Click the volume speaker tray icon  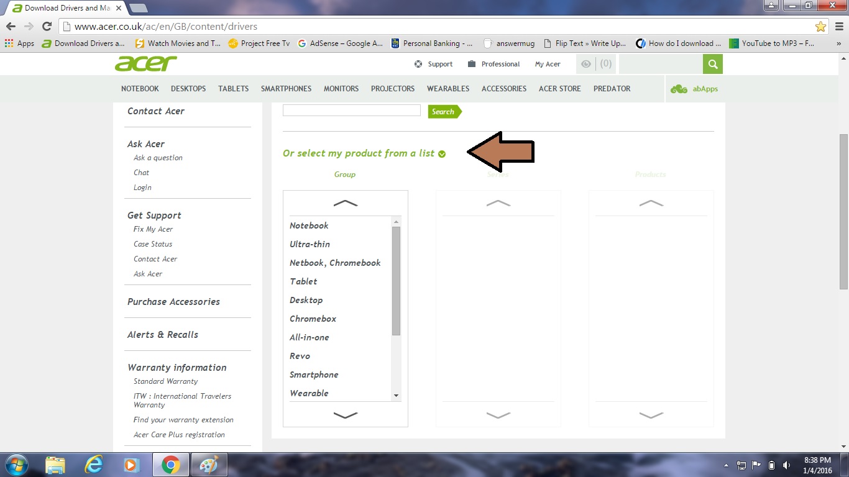[x=787, y=465]
